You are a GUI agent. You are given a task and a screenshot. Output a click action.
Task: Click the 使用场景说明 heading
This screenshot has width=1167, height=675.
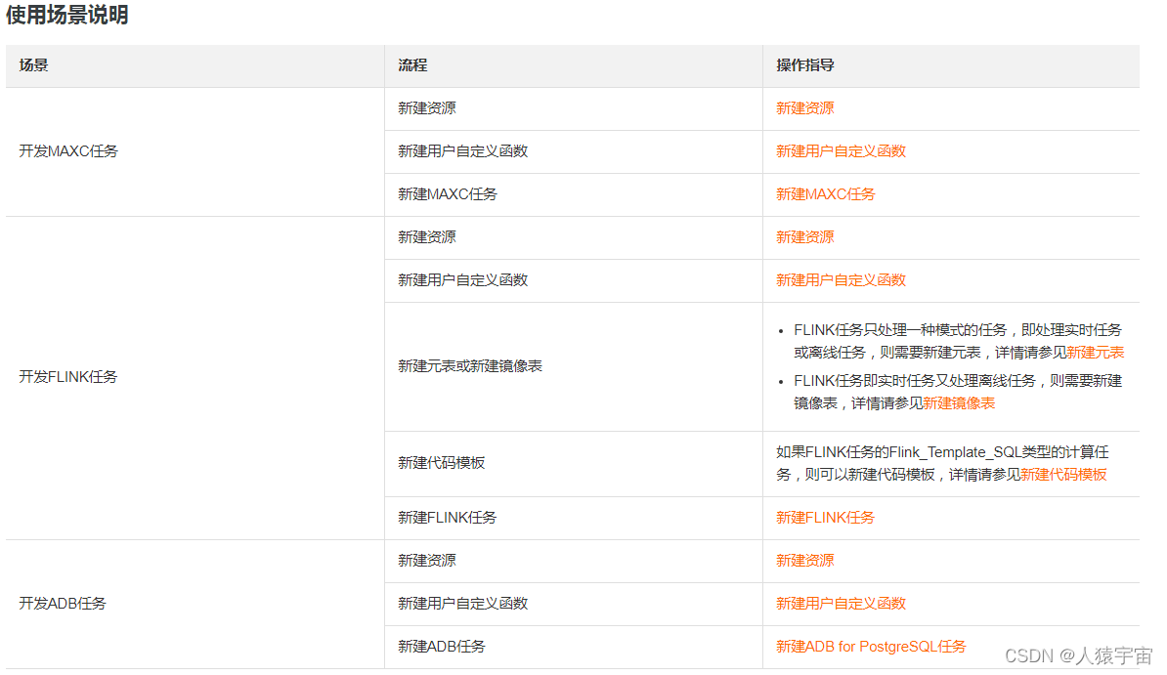[x=67, y=15]
